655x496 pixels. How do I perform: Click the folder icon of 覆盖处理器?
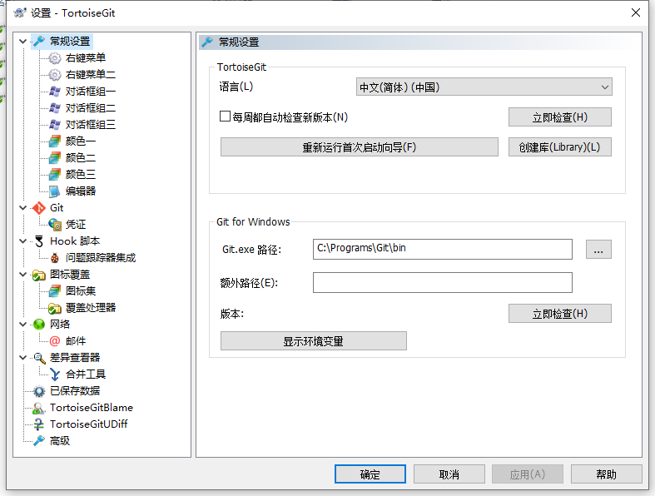tap(55, 308)
